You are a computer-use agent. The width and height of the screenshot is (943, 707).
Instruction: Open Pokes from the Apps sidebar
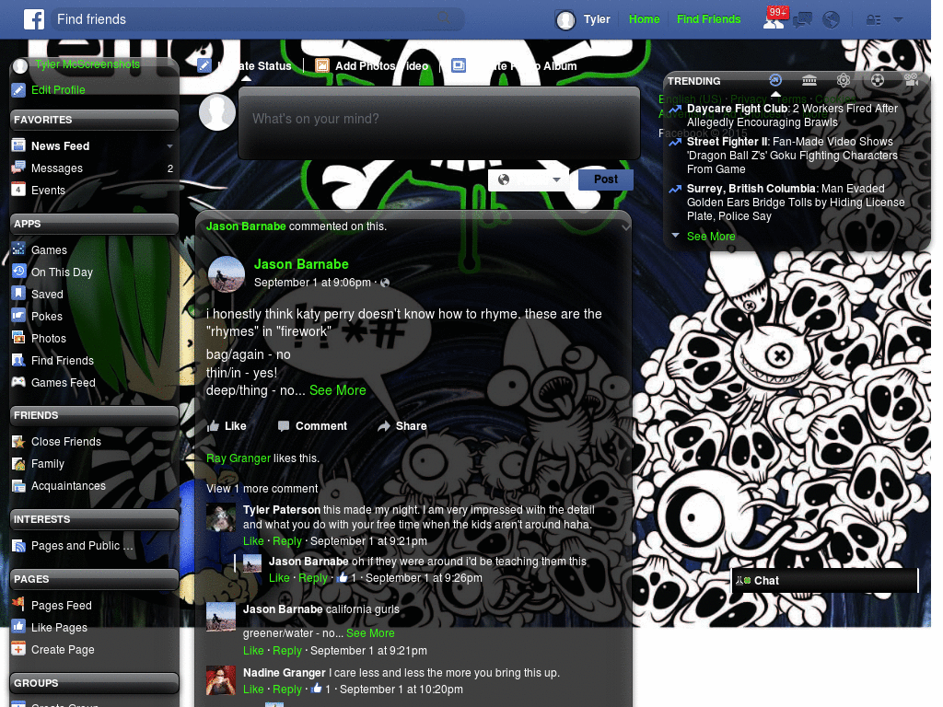(48, 316)
